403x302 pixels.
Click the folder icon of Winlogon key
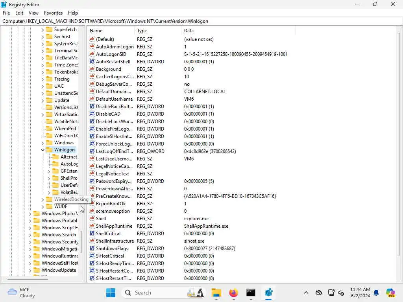[x=49, y=150]
